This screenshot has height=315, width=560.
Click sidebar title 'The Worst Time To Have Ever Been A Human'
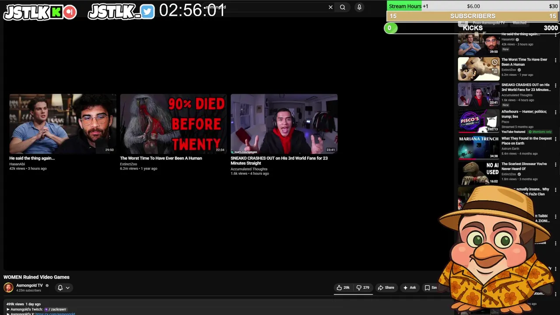524,62
